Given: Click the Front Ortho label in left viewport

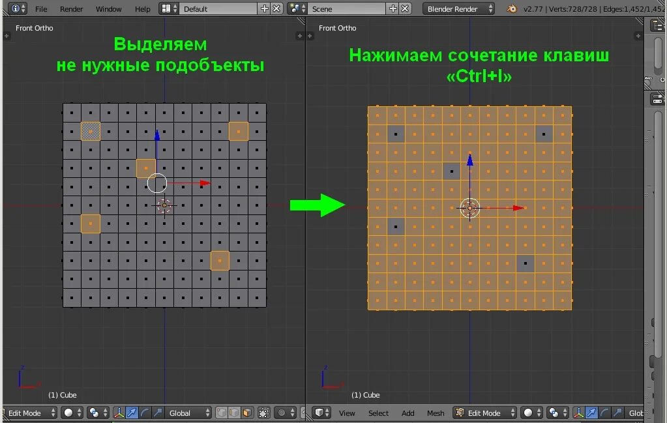Looking at the screenshot, I should [35, 28].
